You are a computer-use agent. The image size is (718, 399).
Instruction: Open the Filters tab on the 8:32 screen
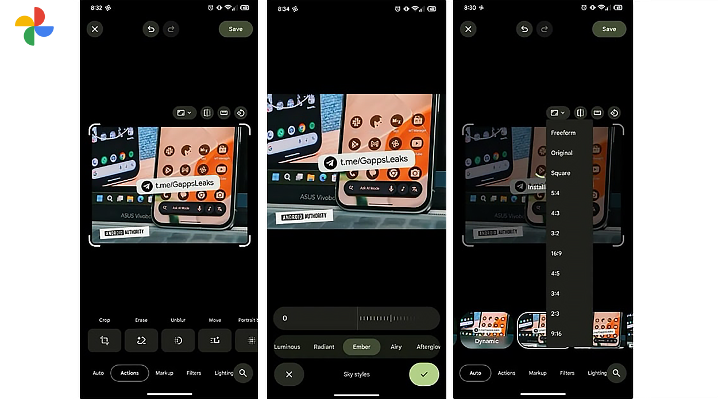click(194, 373)
